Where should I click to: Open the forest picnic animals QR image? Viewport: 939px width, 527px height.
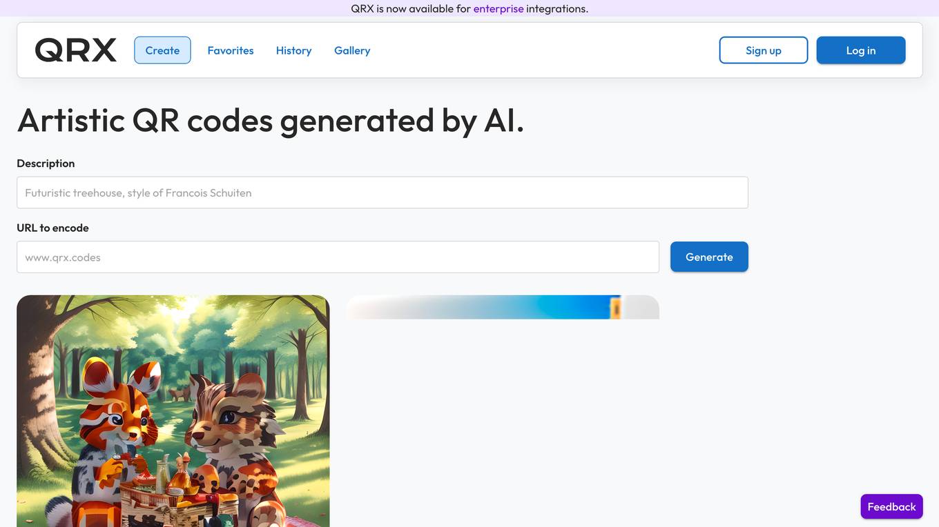[x=173, y=411]
